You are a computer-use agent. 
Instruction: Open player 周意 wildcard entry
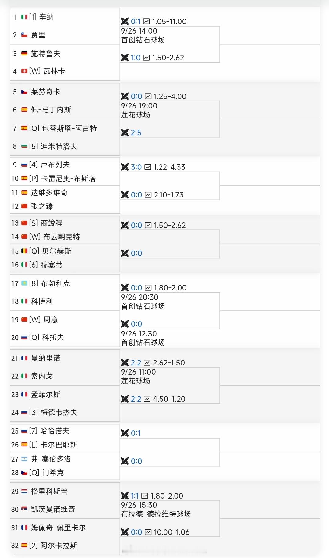click(x=51, y=320)
